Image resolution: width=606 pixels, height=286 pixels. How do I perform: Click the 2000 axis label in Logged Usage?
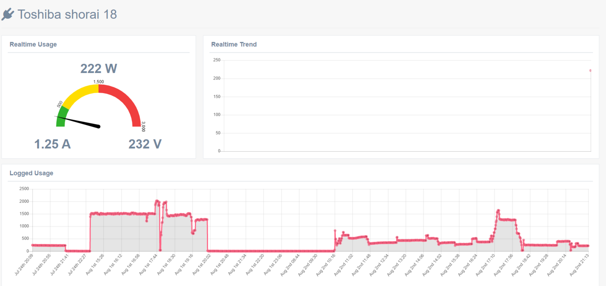(x=24, y=201)
